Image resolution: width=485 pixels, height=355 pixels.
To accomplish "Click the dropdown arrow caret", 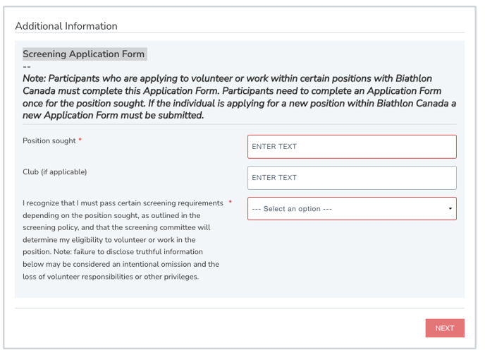I will 450,209.
